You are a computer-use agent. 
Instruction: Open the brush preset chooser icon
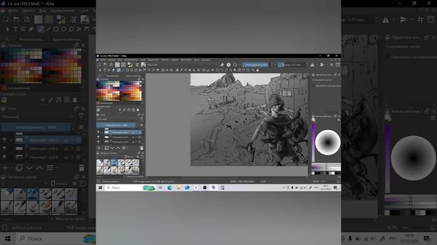coord(143,65)
